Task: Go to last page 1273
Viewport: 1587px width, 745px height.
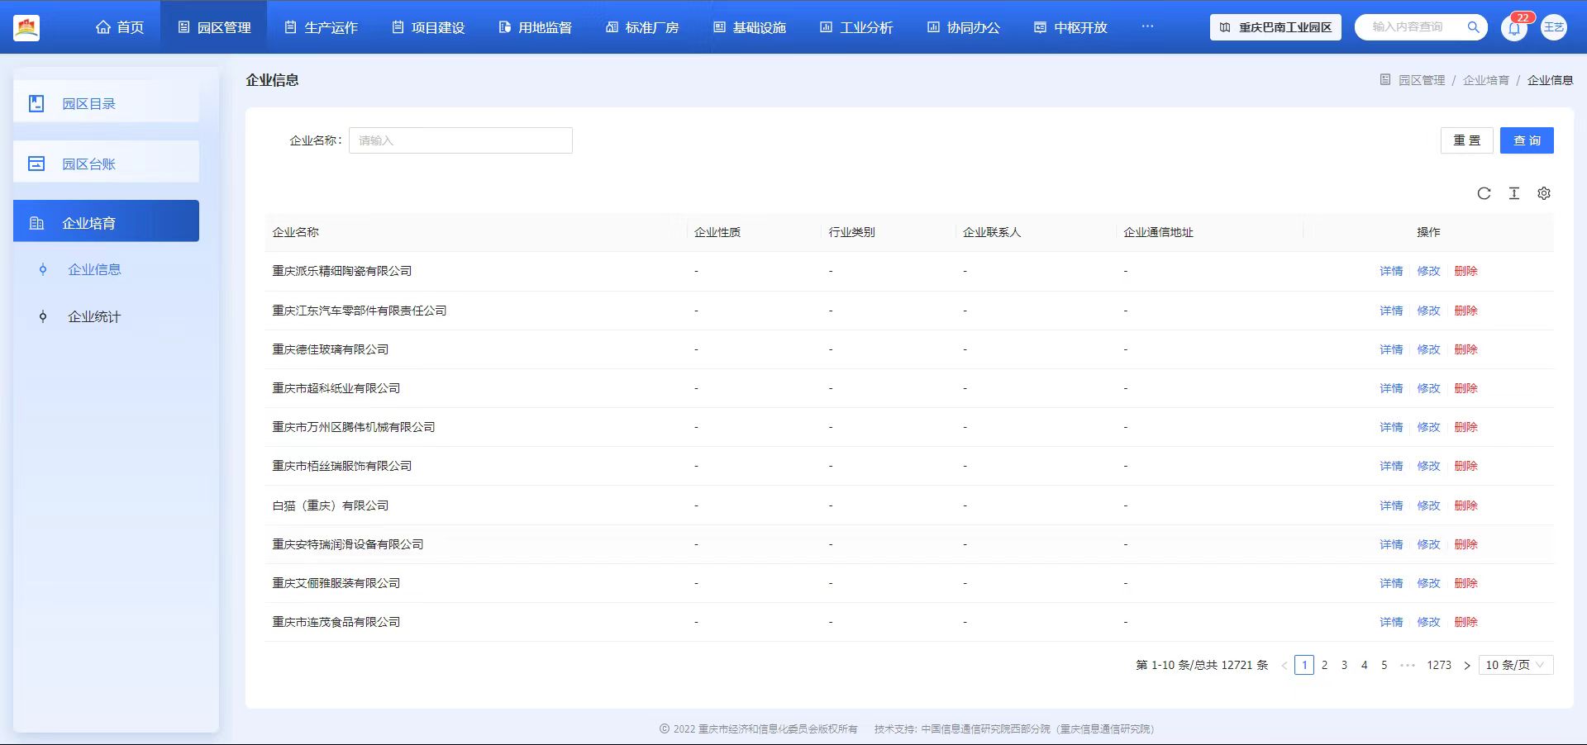Action: coord(1439,666)
